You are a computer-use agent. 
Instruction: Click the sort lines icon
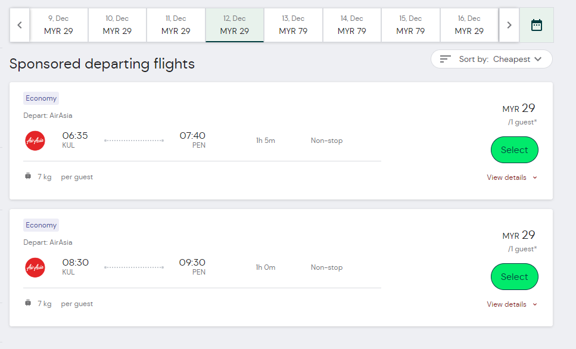click(x=446, y=59)
